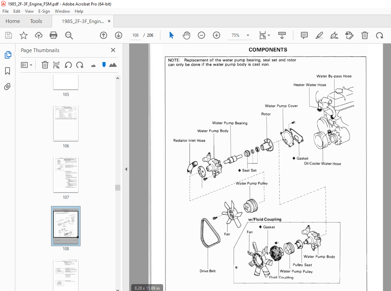Select the Hand tool in the toolbar
Image resolution: width=391 pixels, height=291 pixels.
186,35
